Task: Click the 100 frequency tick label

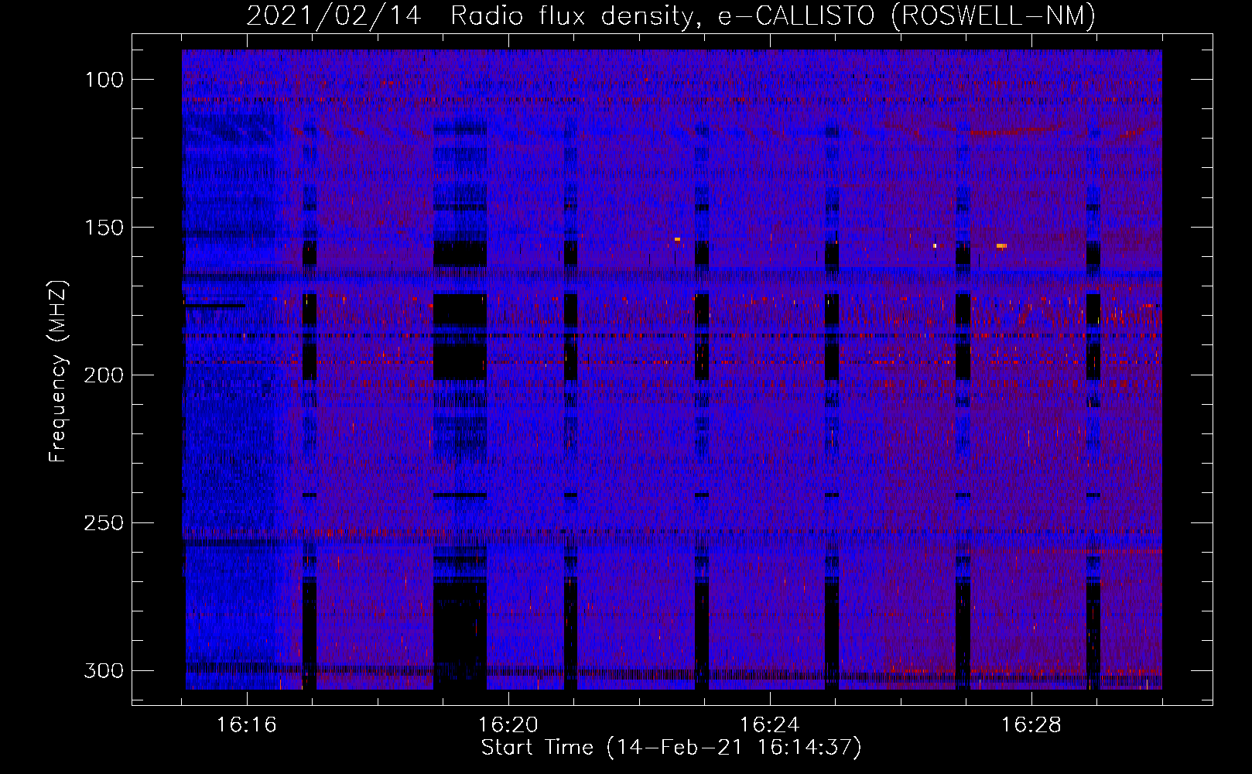Action: point(104,80)
